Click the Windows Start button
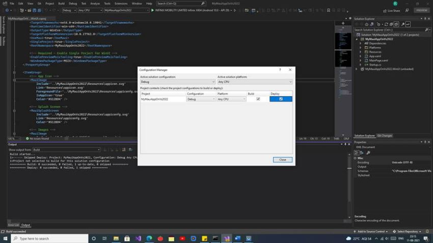 point(5,238)
